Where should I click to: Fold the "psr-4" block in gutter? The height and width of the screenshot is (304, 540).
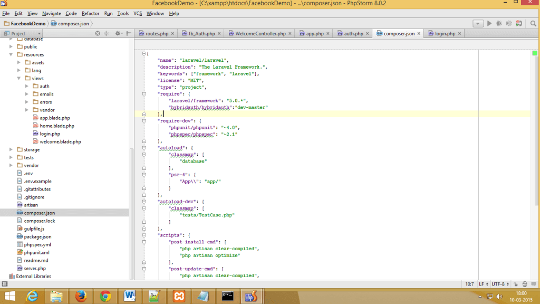point(144,174)
